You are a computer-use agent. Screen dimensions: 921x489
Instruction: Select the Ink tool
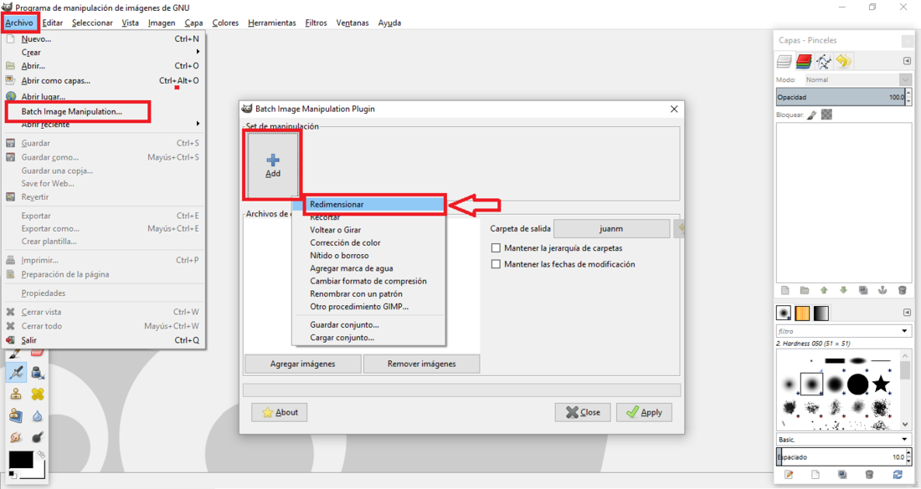[38, 372]
